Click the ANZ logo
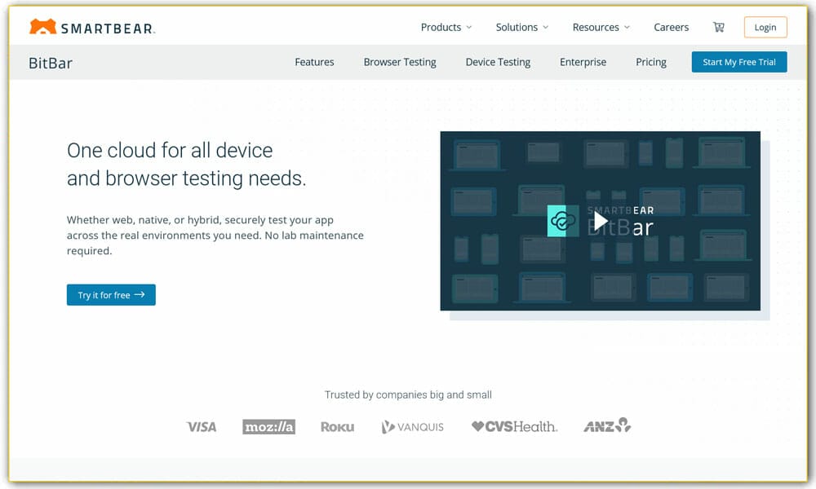816x489 pixels. pos(607,425)
